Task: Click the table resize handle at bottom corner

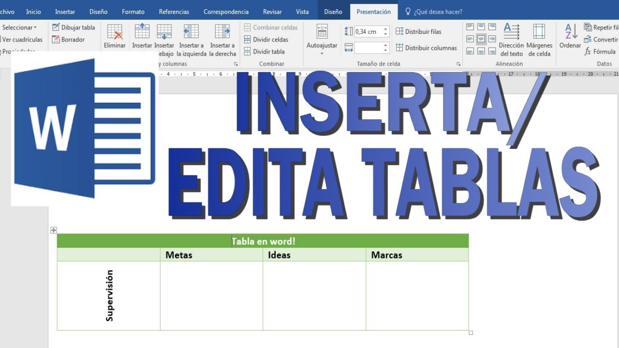Action: coord(471,333)
